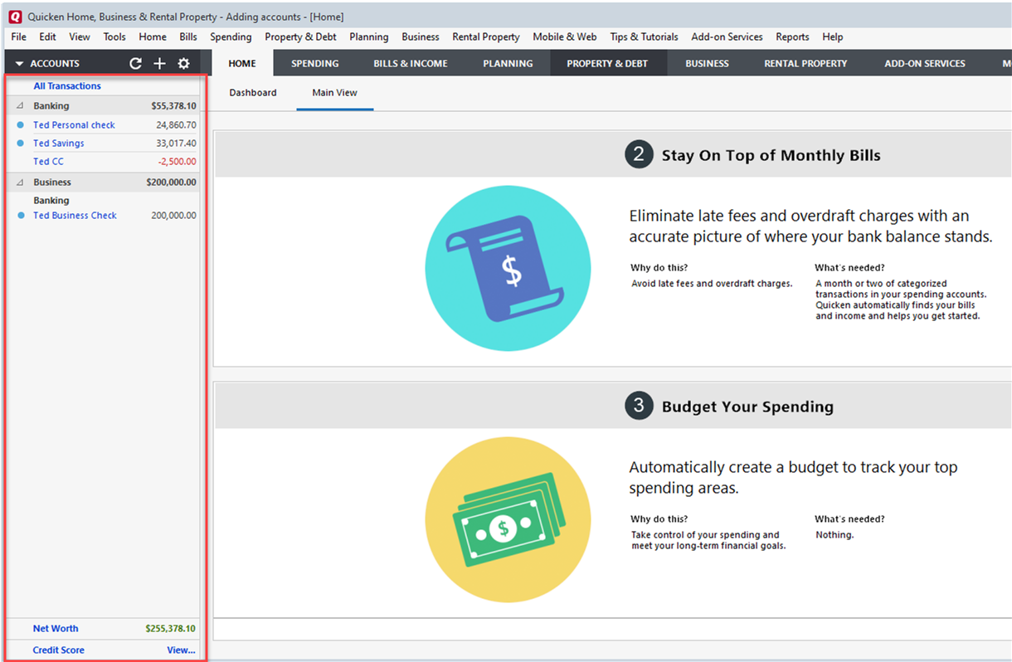Open Ted Personal check account
The height and width of the screenshot is (662, 1012).
(x=74, y=125)
